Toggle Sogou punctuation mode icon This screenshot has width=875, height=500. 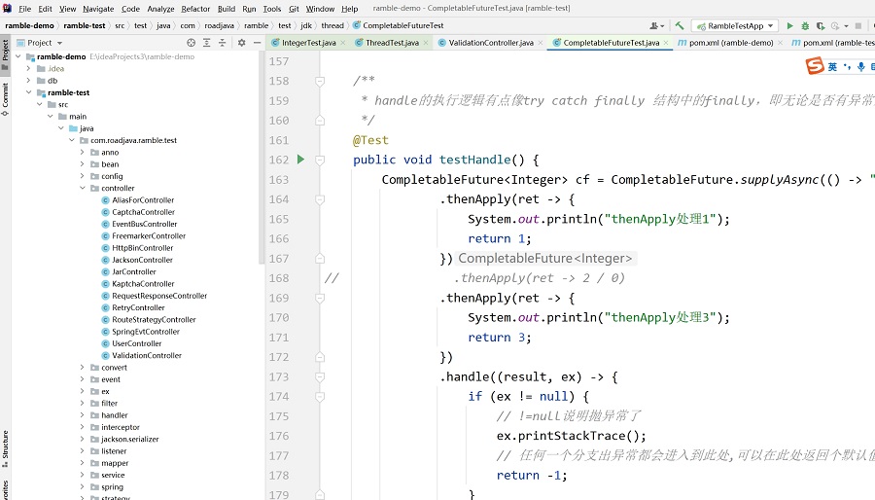(x=847, y=67)
